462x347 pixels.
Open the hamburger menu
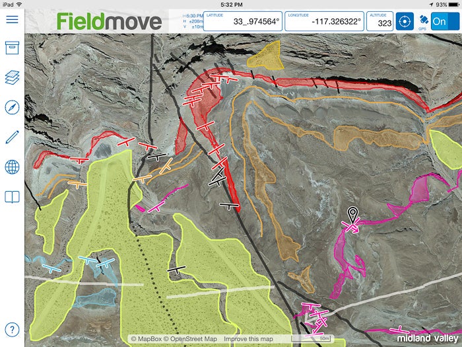[x=11, y=19]
